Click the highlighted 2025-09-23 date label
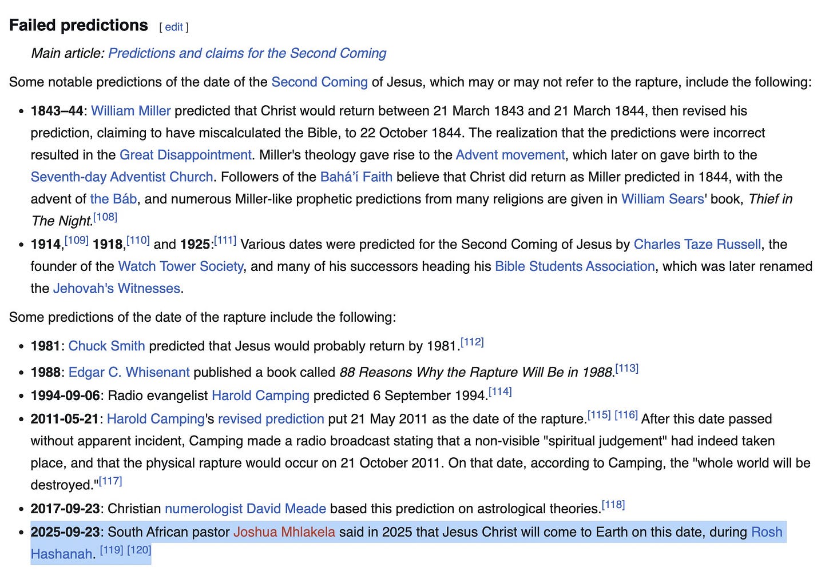Image resolution: width=833 pixels, height=579 pixels. 65,532
